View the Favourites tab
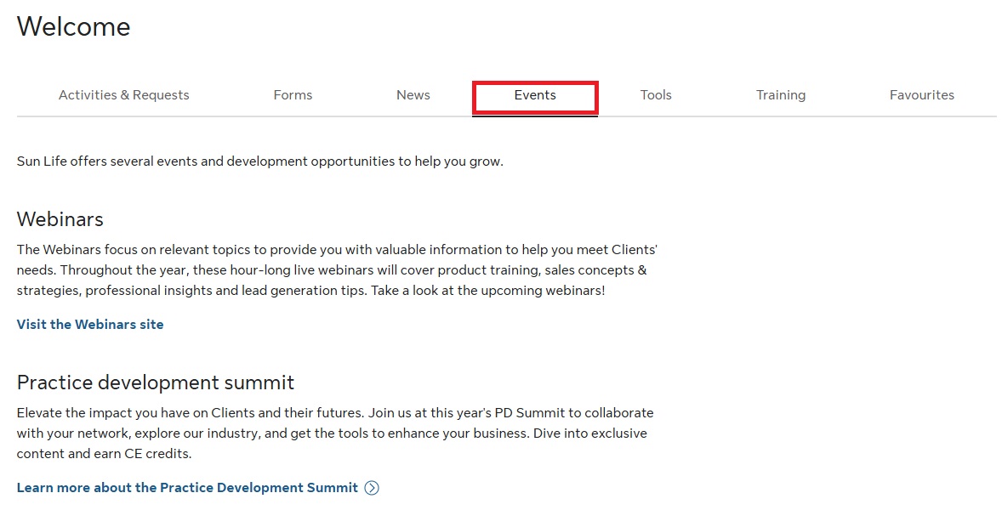The width and height of the screenshot is (1002, 510). click(x=922, y=95)
